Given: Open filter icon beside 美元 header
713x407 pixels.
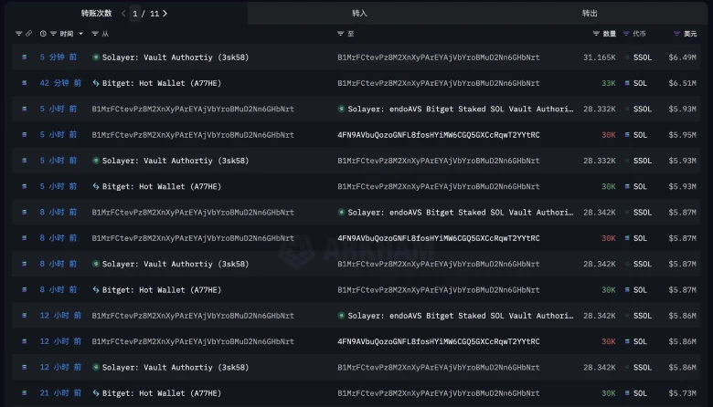Looking at the screenshot, I should (x=676, y=34).
